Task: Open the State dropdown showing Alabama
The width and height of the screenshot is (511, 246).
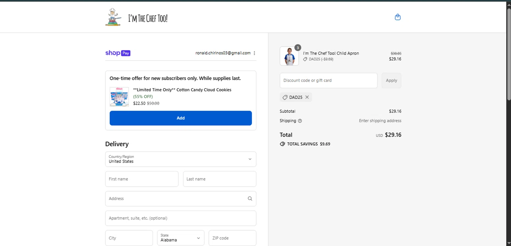Action: point(181,238)
